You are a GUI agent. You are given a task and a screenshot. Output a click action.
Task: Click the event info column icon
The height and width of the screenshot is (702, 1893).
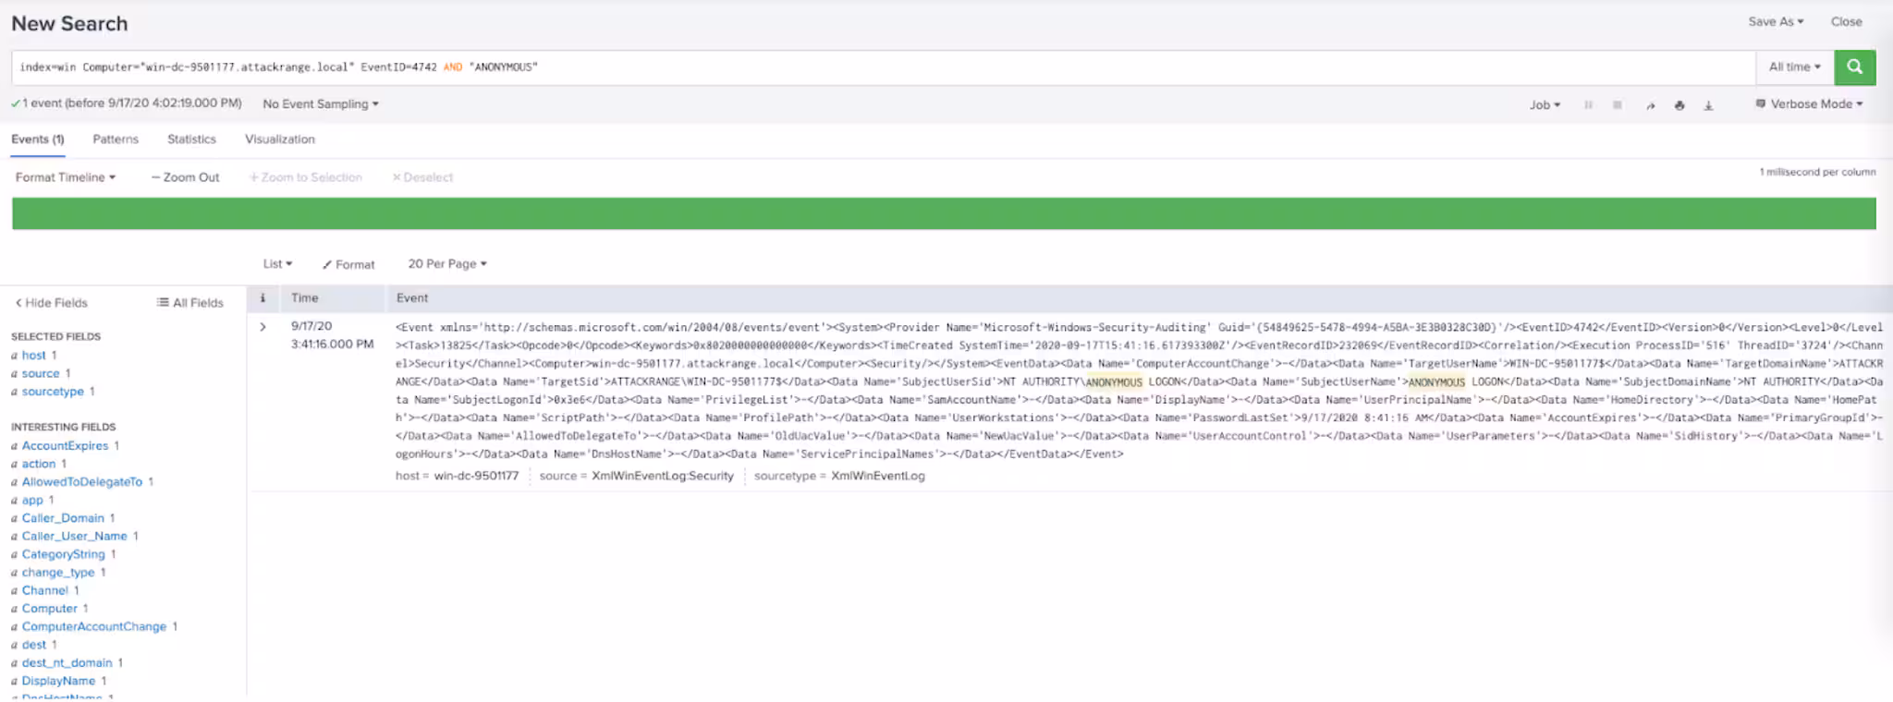[263, 298]
